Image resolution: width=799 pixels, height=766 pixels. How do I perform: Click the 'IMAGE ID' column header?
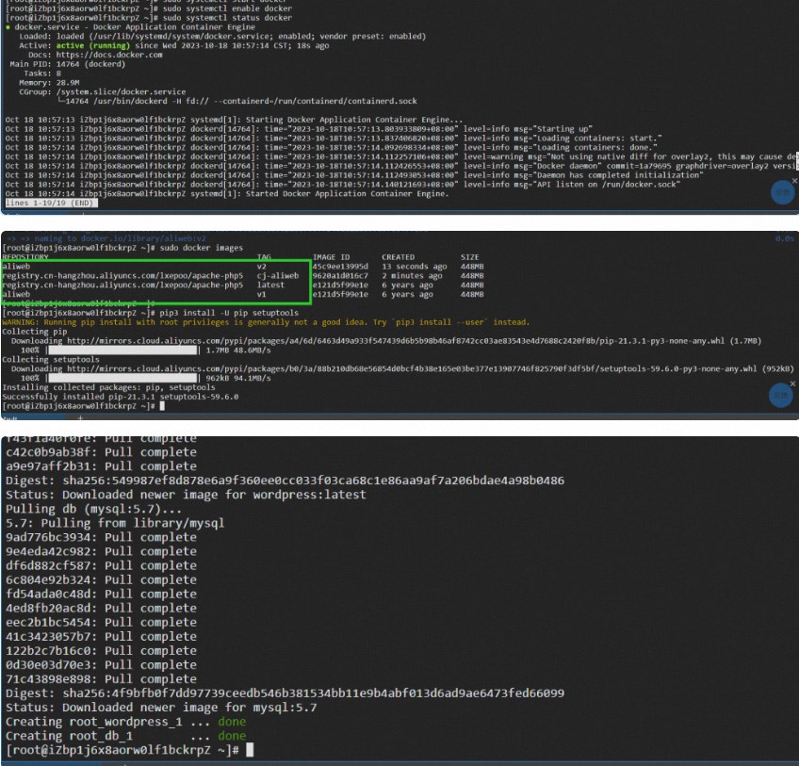(x=332, y=257)
